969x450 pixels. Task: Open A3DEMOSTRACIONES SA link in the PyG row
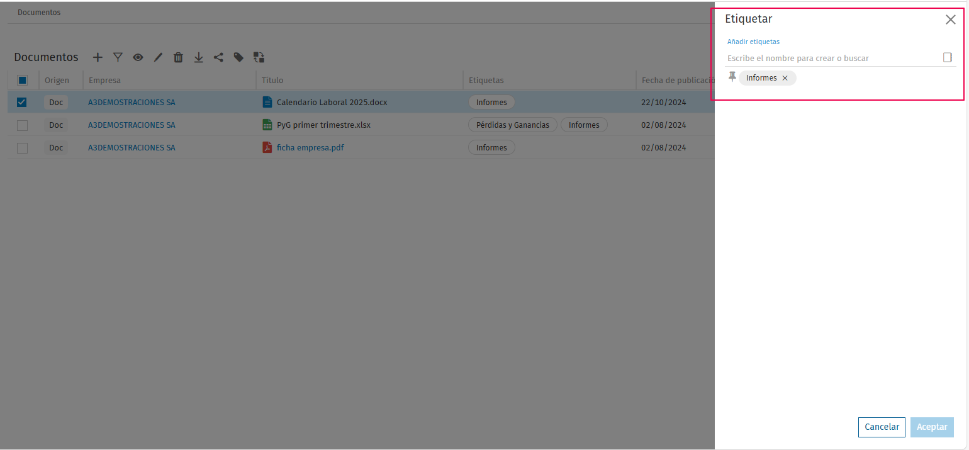(132, 125)
